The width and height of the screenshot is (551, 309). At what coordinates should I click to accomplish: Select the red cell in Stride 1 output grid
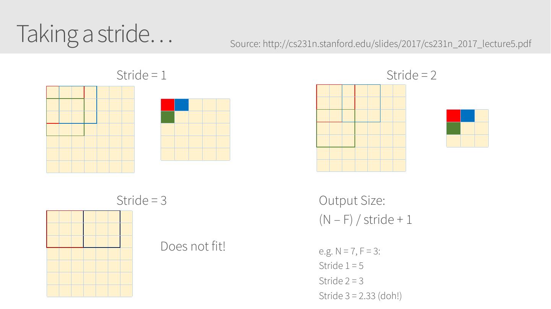coord(167,105)
